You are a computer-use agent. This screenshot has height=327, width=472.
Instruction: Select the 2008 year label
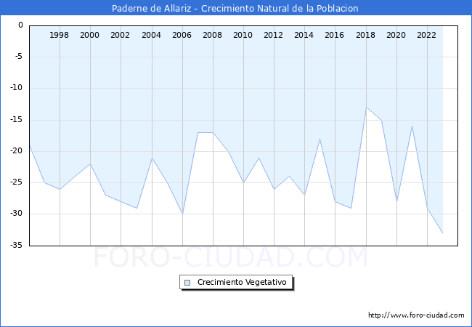coord(212,35)
